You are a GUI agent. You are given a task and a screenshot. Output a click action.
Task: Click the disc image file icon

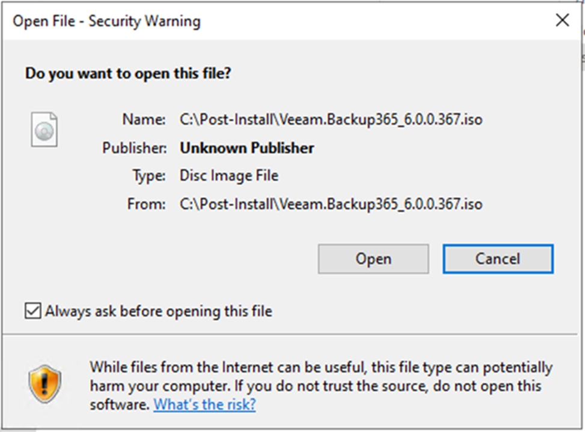[44, 129]
